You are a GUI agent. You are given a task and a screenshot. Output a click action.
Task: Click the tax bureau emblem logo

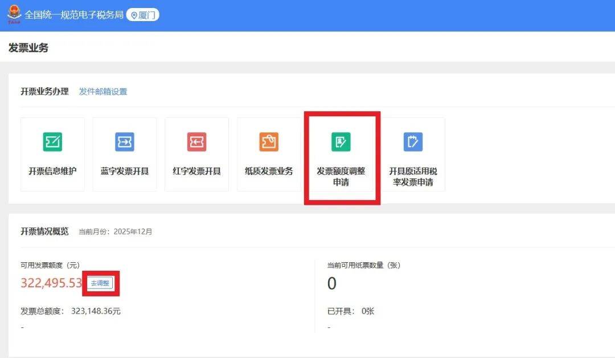pyautogui.click(x=13, y=14)
